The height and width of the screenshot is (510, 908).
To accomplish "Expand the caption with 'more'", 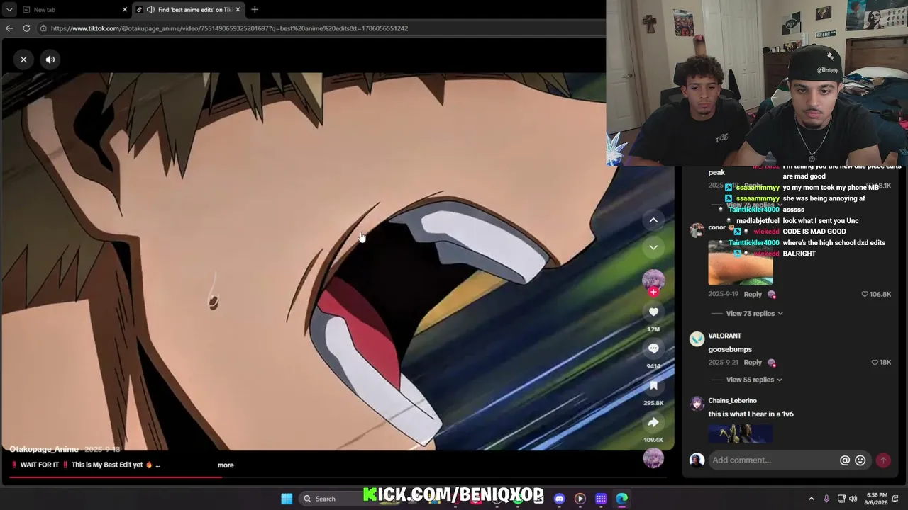I will [226, 465].
